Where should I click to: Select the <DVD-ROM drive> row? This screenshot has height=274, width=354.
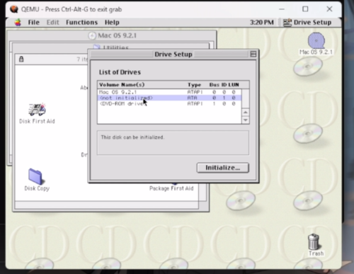(169, 103)
